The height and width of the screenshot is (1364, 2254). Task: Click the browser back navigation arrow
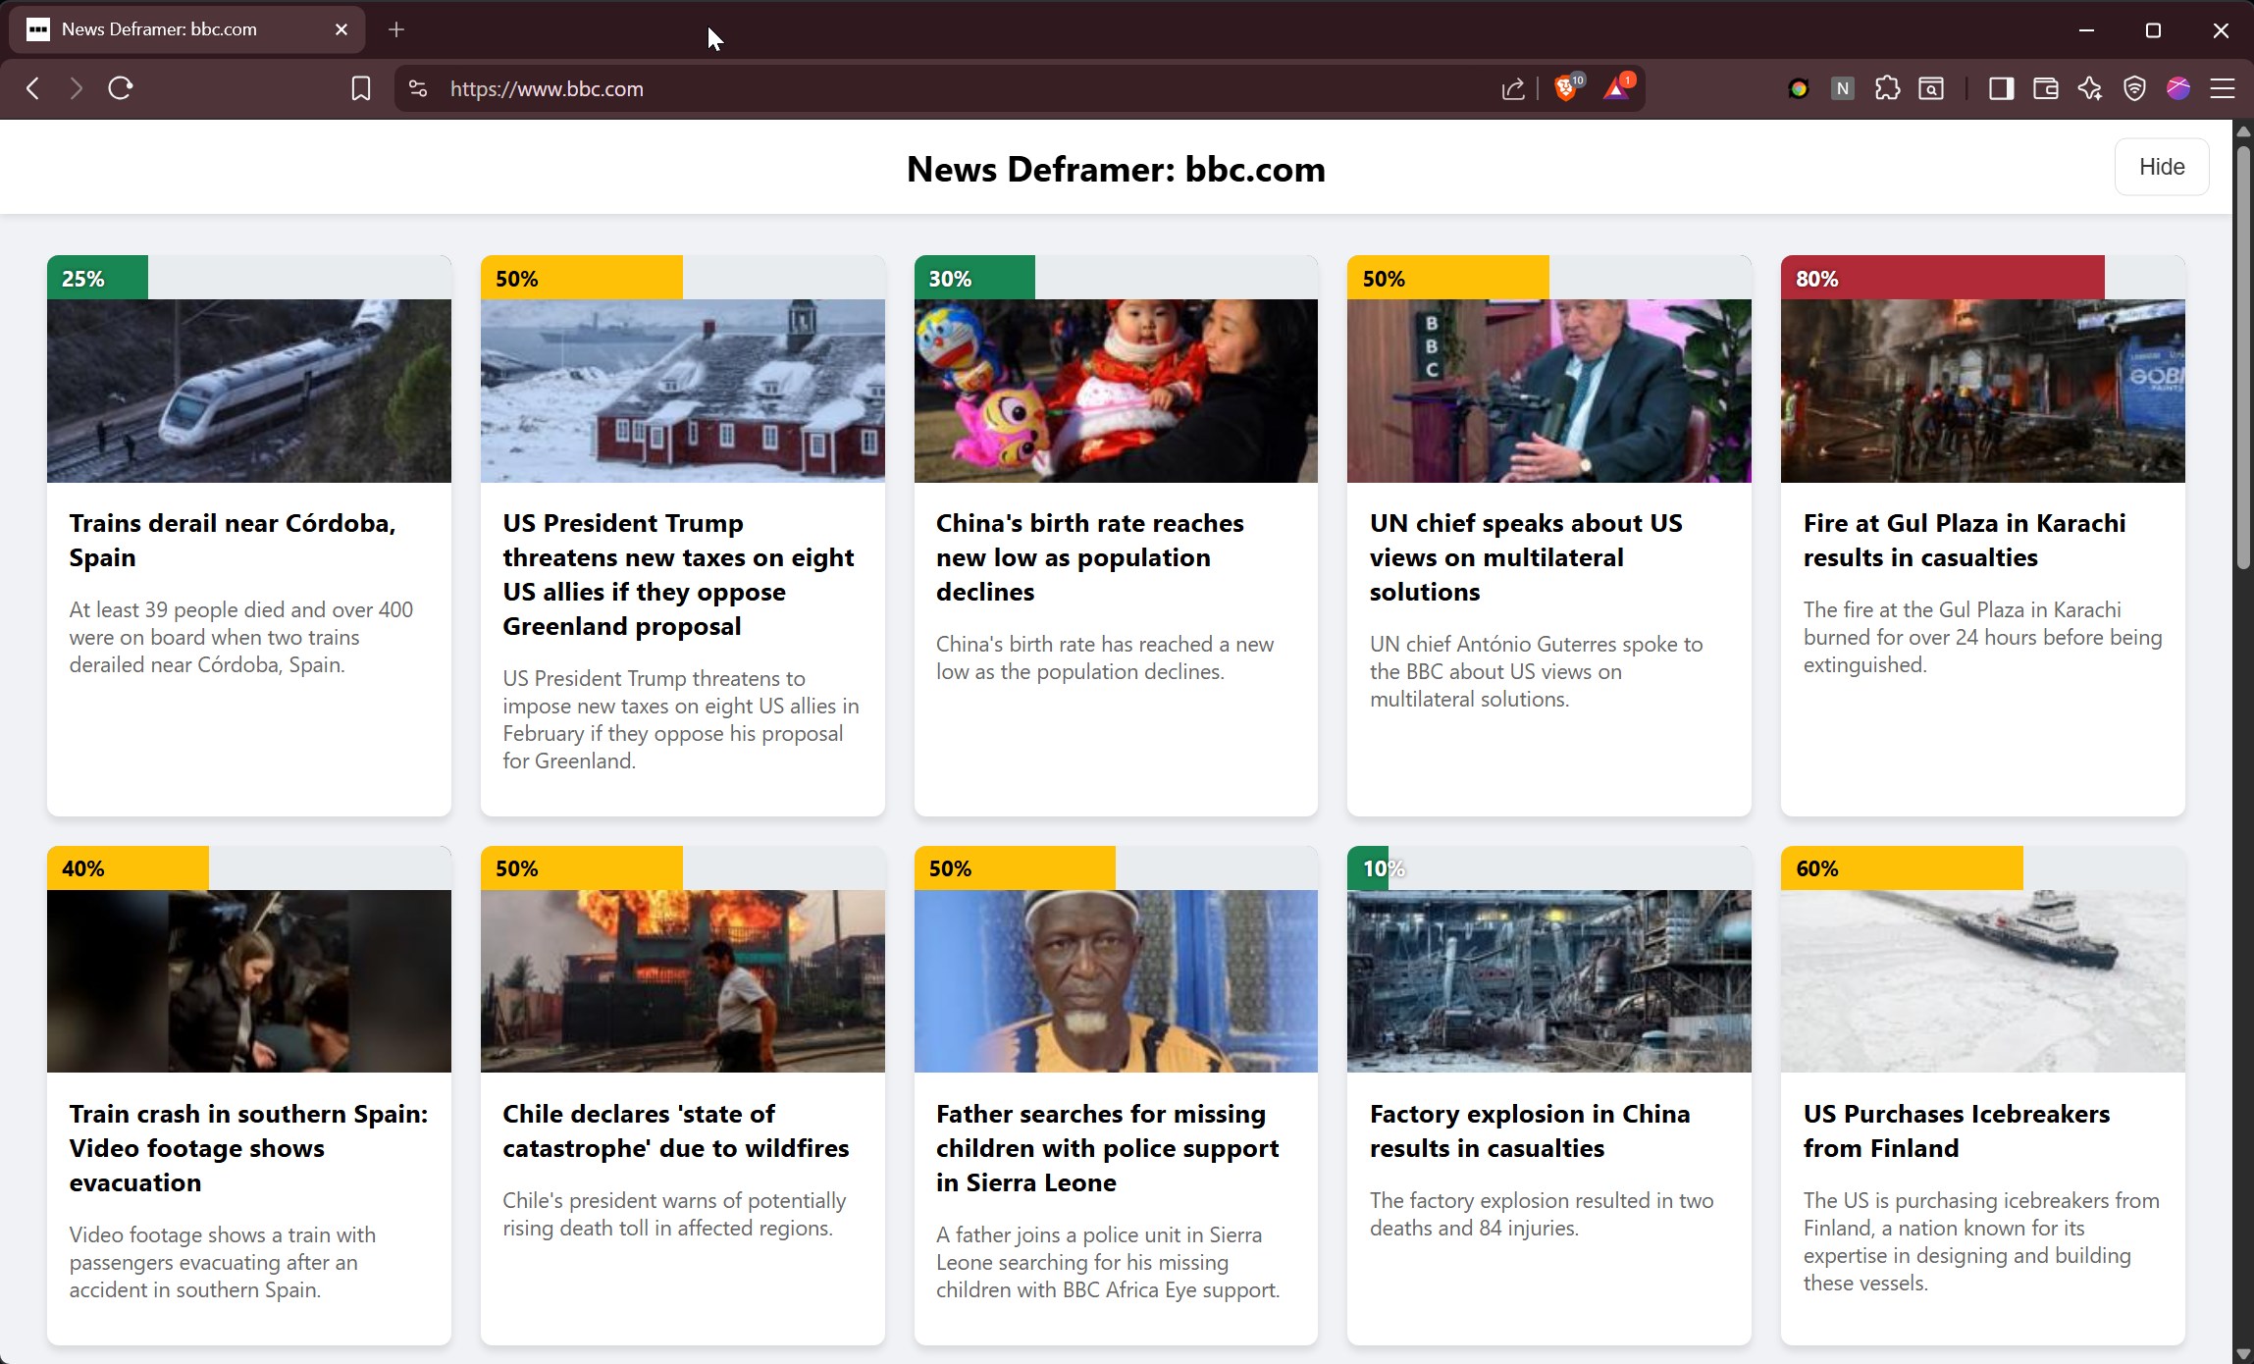click(32, 88)
